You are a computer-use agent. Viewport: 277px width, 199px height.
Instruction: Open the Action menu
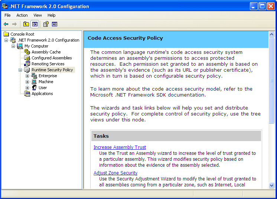point(22,15)
